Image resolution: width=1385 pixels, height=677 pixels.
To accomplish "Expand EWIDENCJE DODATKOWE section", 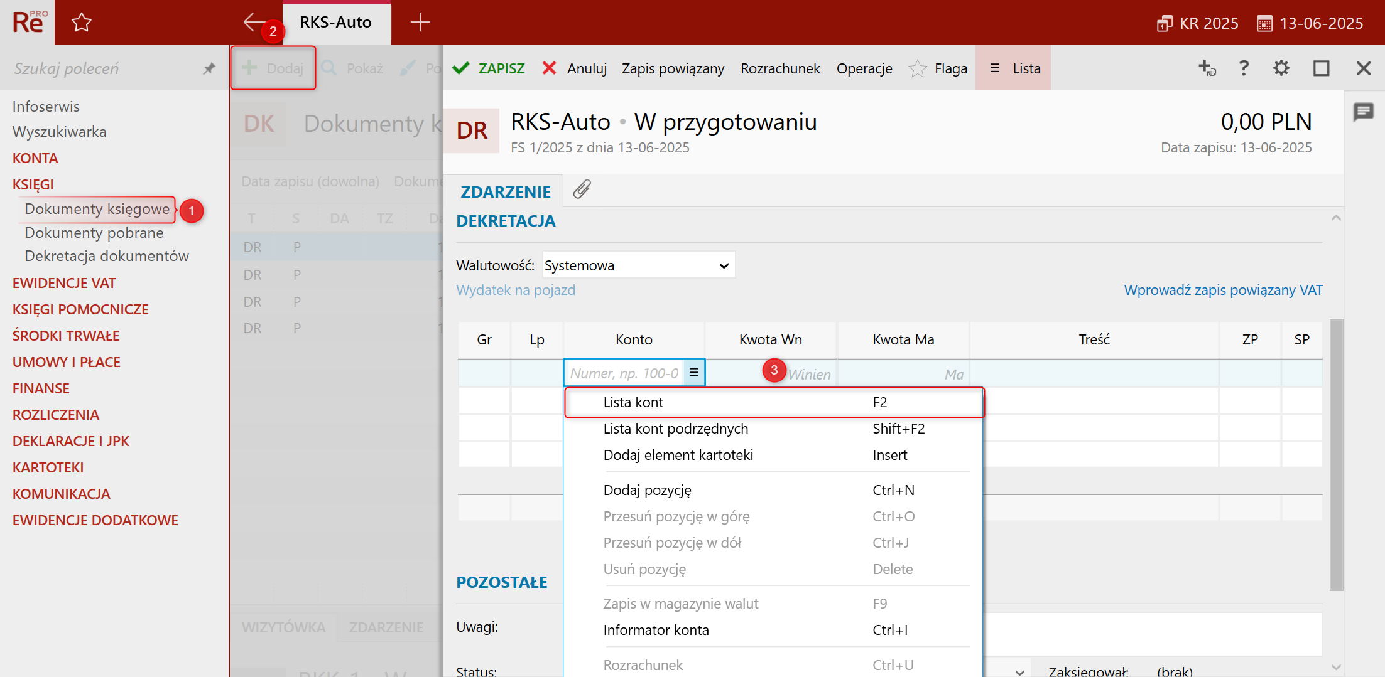I will [x=95, y=520].
